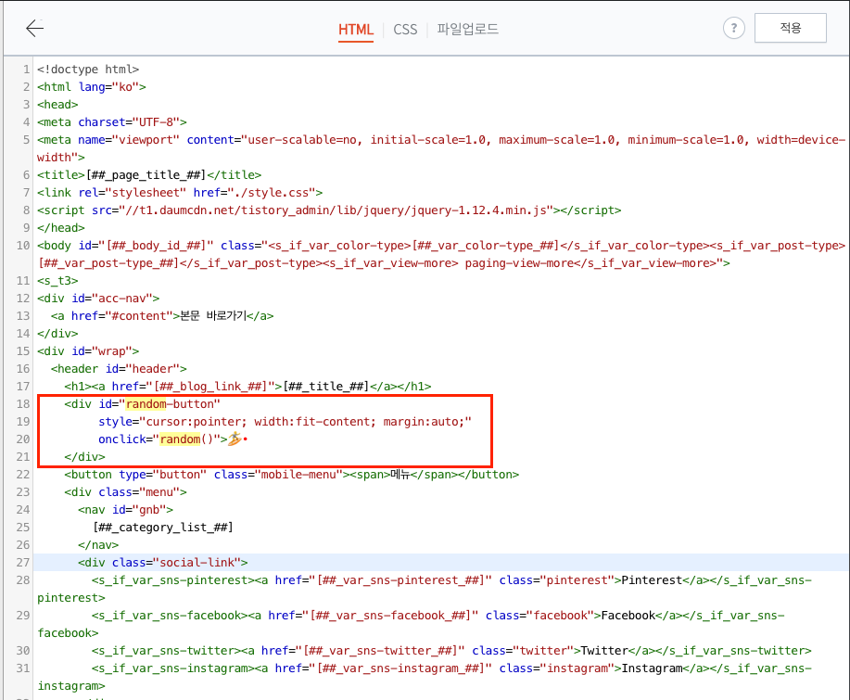
Task: Click the "</head>" closing tag
Action: 61,228
